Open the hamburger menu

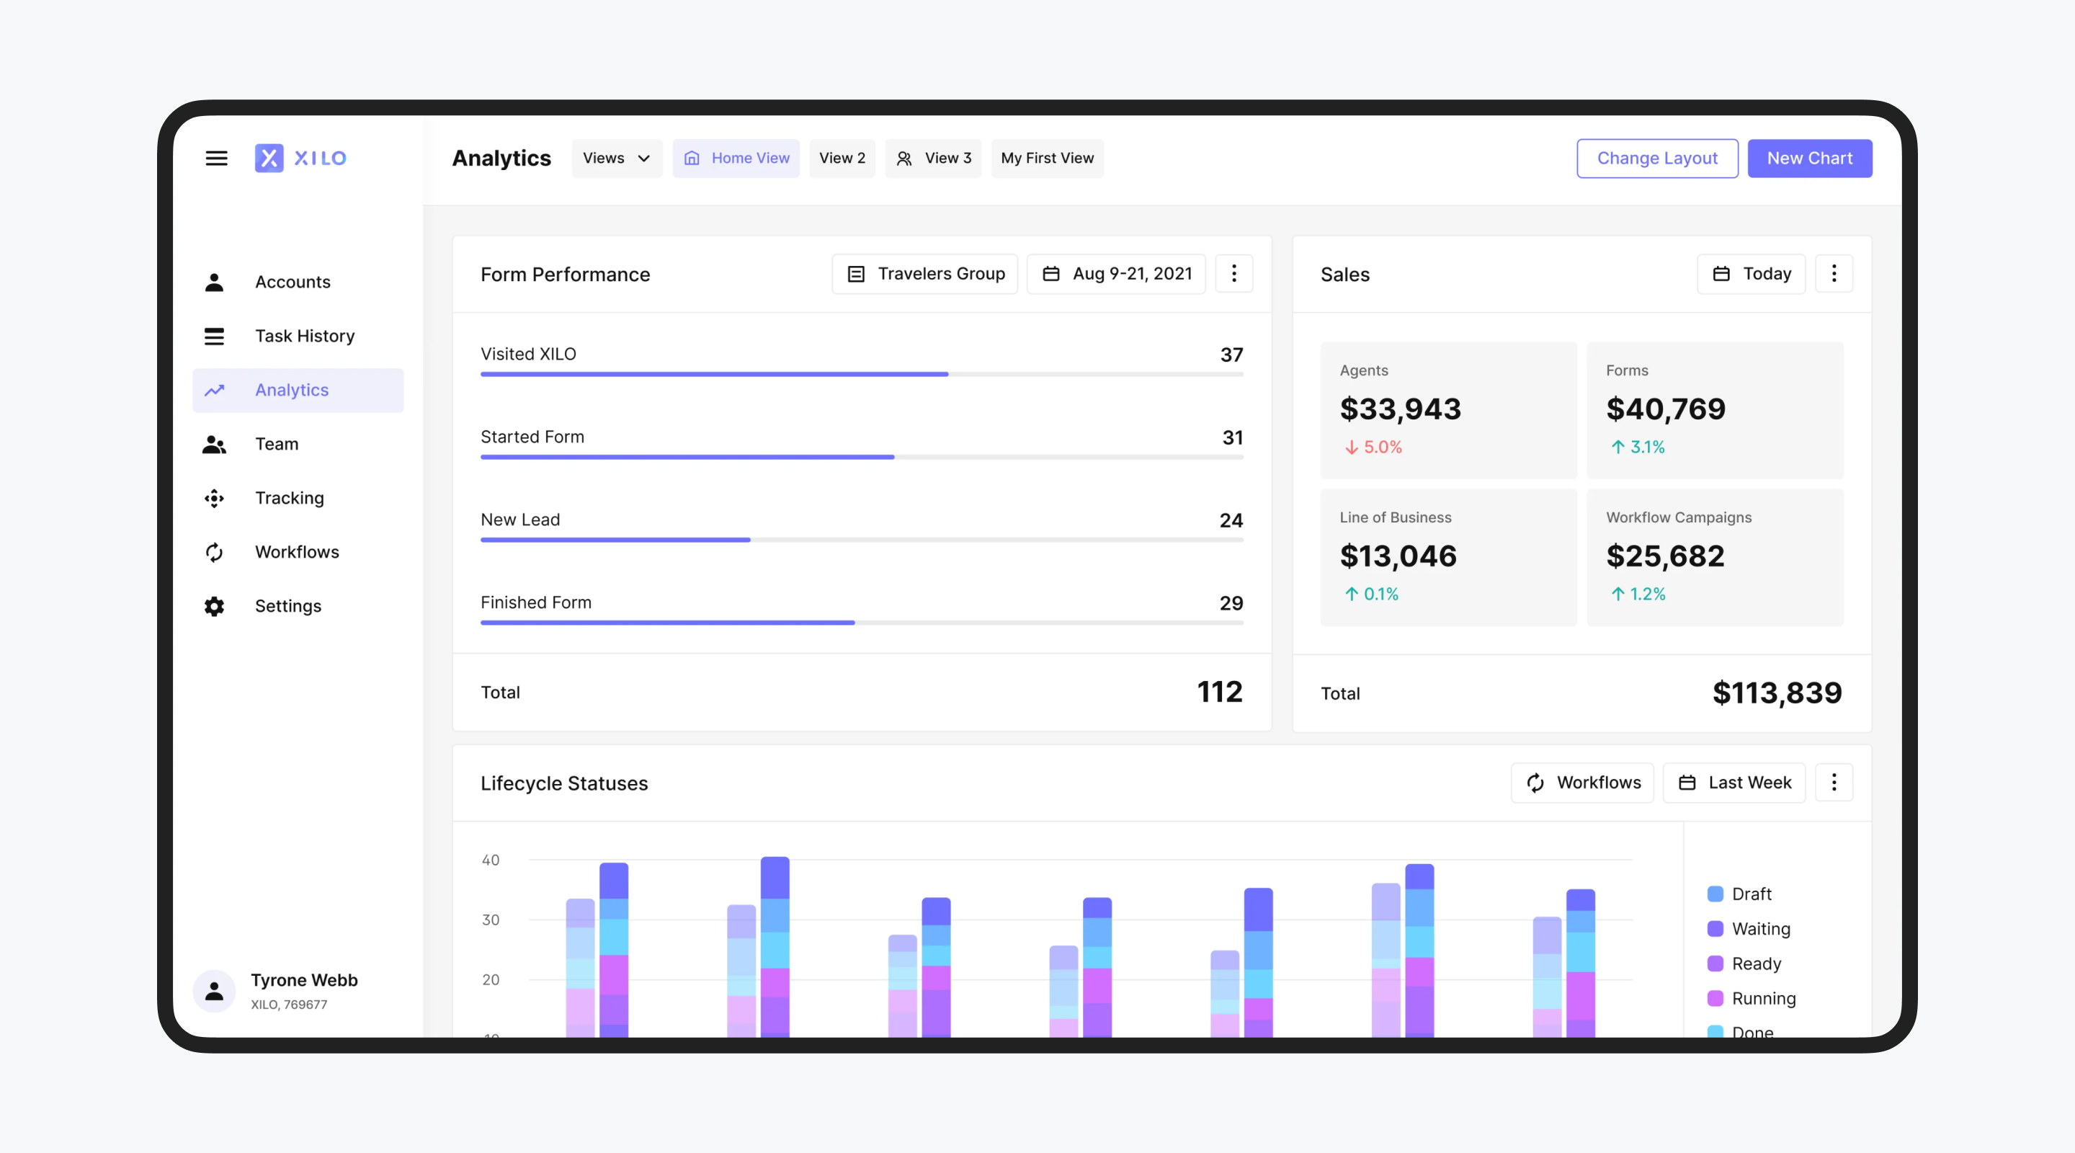(x=217, y=158)
